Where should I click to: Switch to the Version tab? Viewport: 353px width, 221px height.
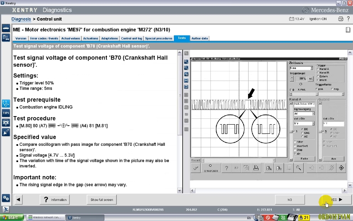21,39
